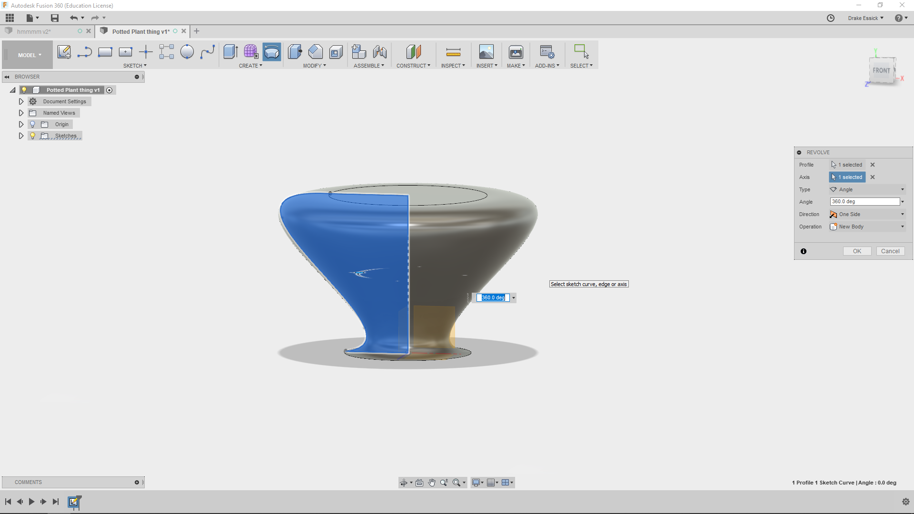Open the Direction One Side dropdown
The image size is (914, 514).
pos(867,214)
